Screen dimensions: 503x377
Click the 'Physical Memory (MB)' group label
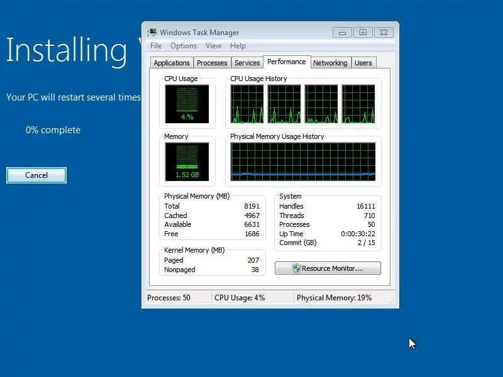[197, 196]
